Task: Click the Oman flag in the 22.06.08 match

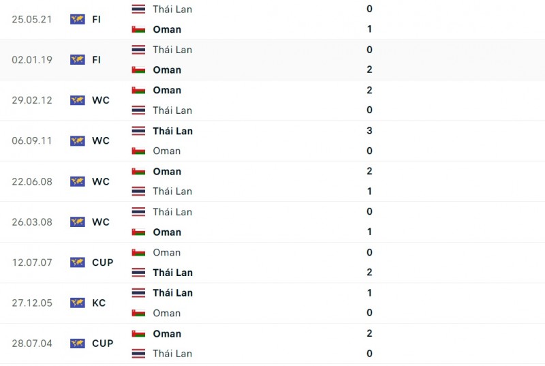Action: point(138,171)
